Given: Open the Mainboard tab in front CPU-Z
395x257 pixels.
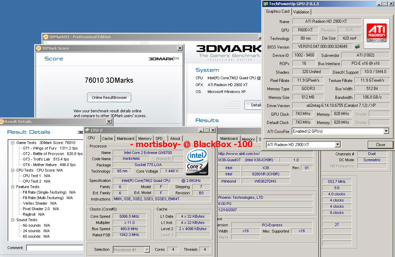Looking at the screenshot, I should [x=125, y=138].
